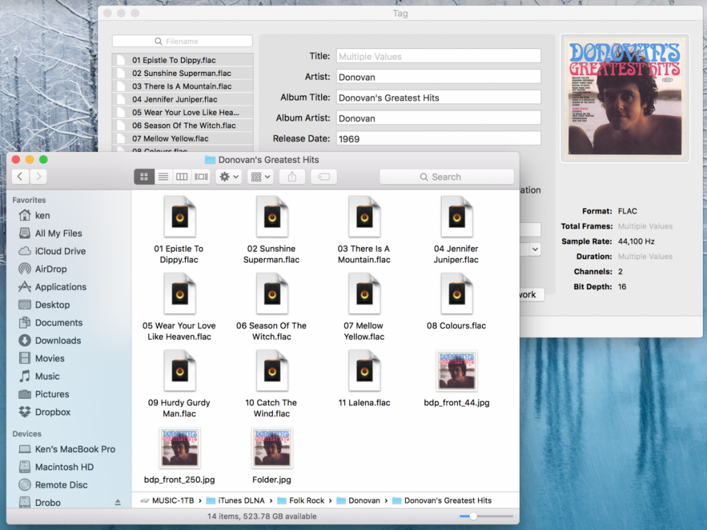Click Donovan's Greatest Hits in path bar
This screenshot has height=530, width=707.
(442, 501)
